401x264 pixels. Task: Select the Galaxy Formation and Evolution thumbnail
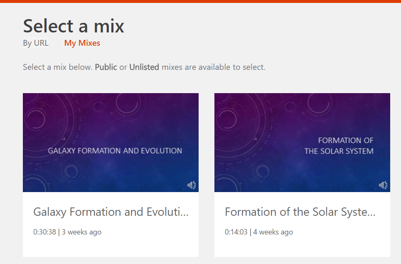click(111, 142)
